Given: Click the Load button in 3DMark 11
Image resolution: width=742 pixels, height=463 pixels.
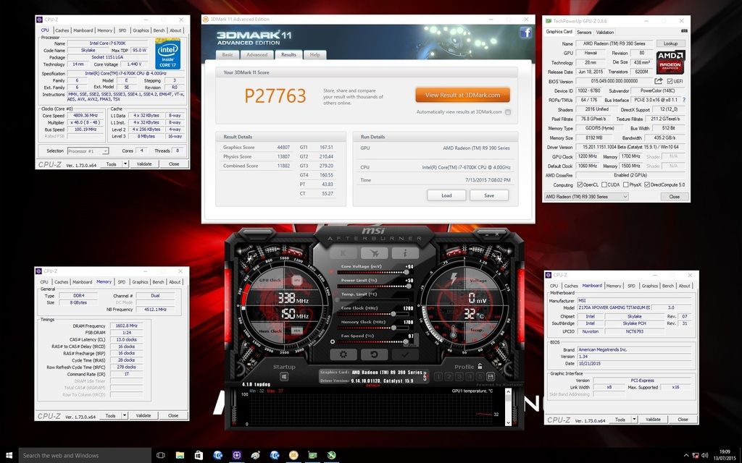Looking at the screenshot, I should tap(446, 195).
